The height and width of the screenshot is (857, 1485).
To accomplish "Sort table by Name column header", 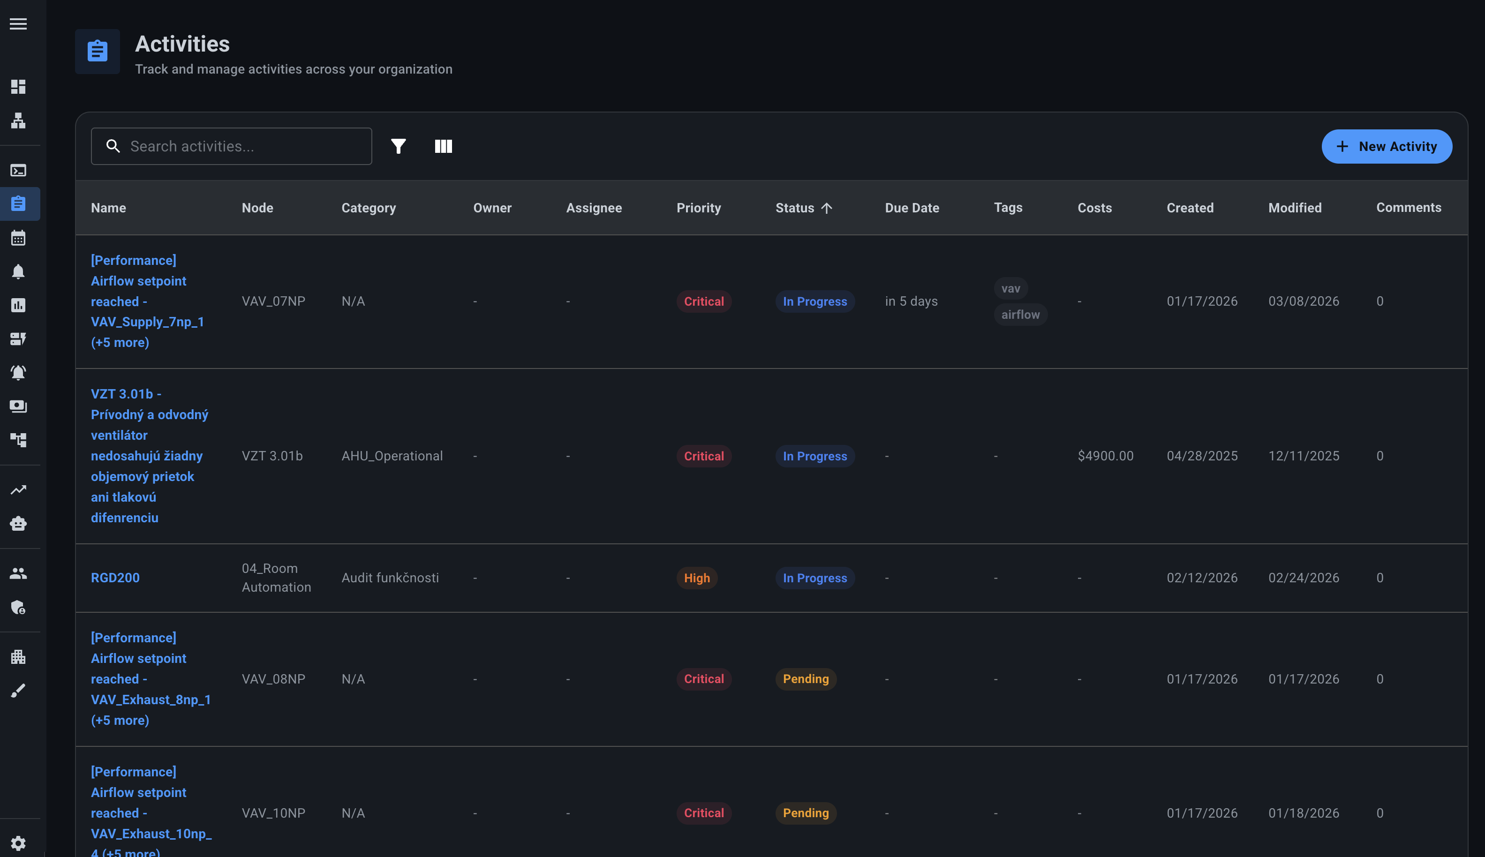I will (x=108, y=208).
